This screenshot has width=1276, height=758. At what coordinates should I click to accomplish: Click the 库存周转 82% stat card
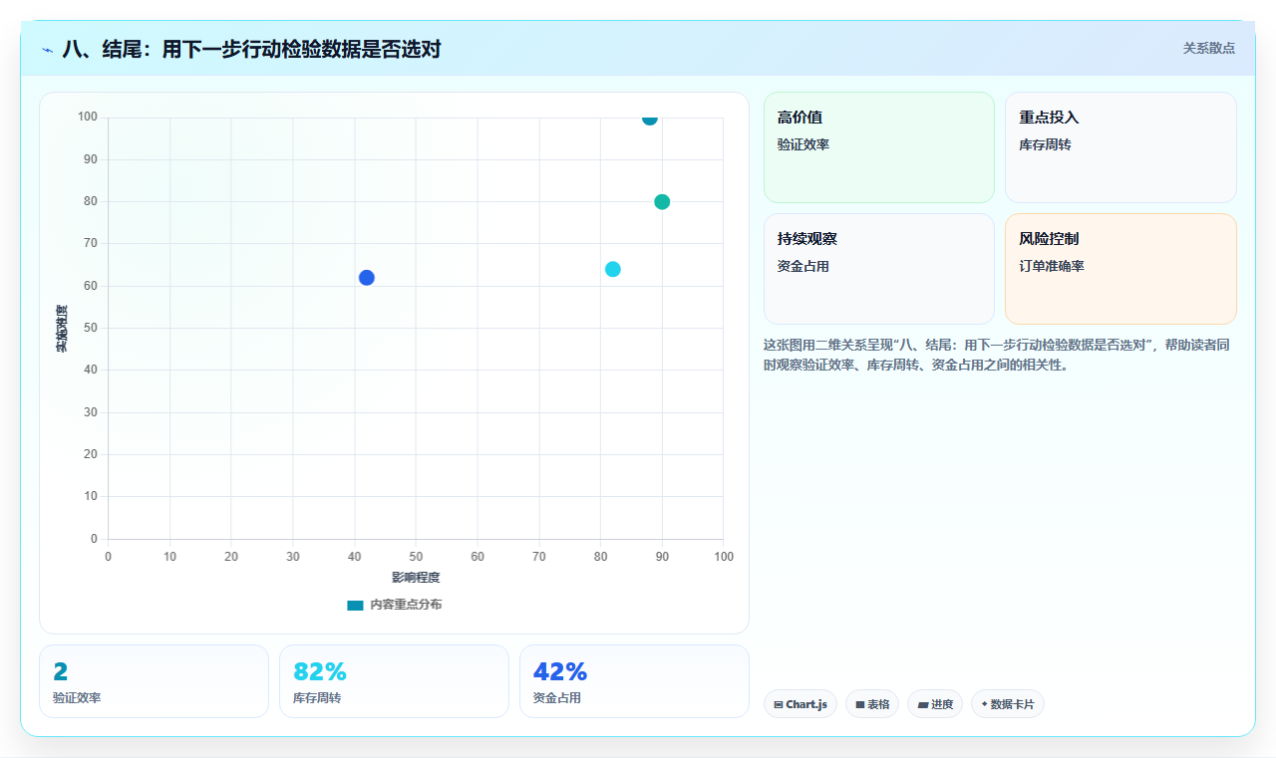pos(394,681)
